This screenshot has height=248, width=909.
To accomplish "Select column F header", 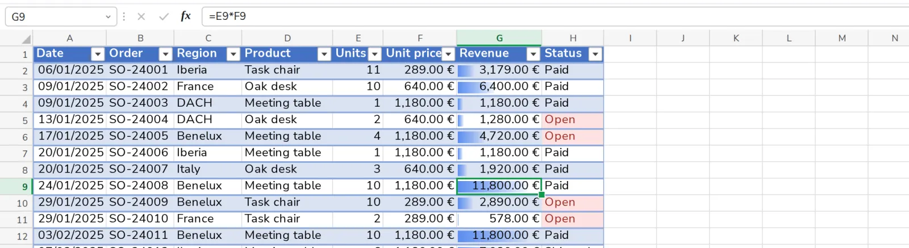I will [x=420, y=38].
